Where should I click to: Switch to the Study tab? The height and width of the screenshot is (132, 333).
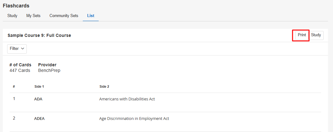(12, 16)
